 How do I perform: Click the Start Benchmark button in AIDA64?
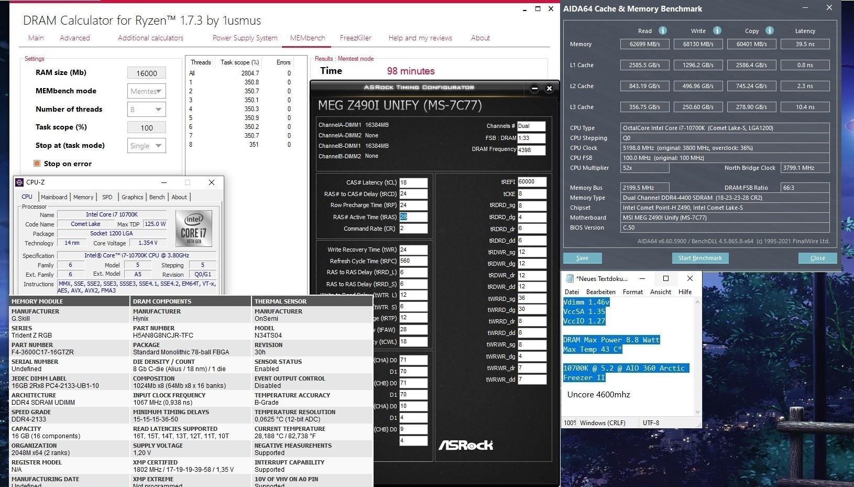(700, 258)
